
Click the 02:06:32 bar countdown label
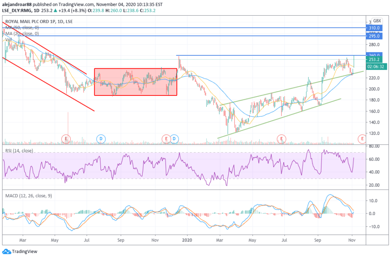tap(375, 66)
